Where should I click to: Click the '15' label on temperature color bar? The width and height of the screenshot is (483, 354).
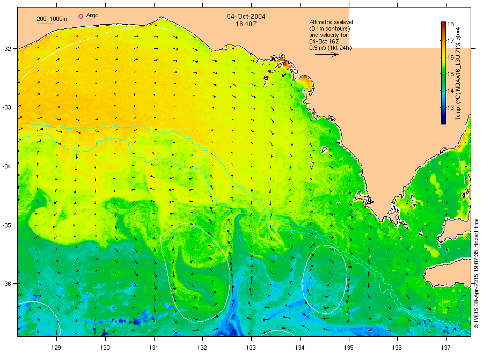[451, 74]
